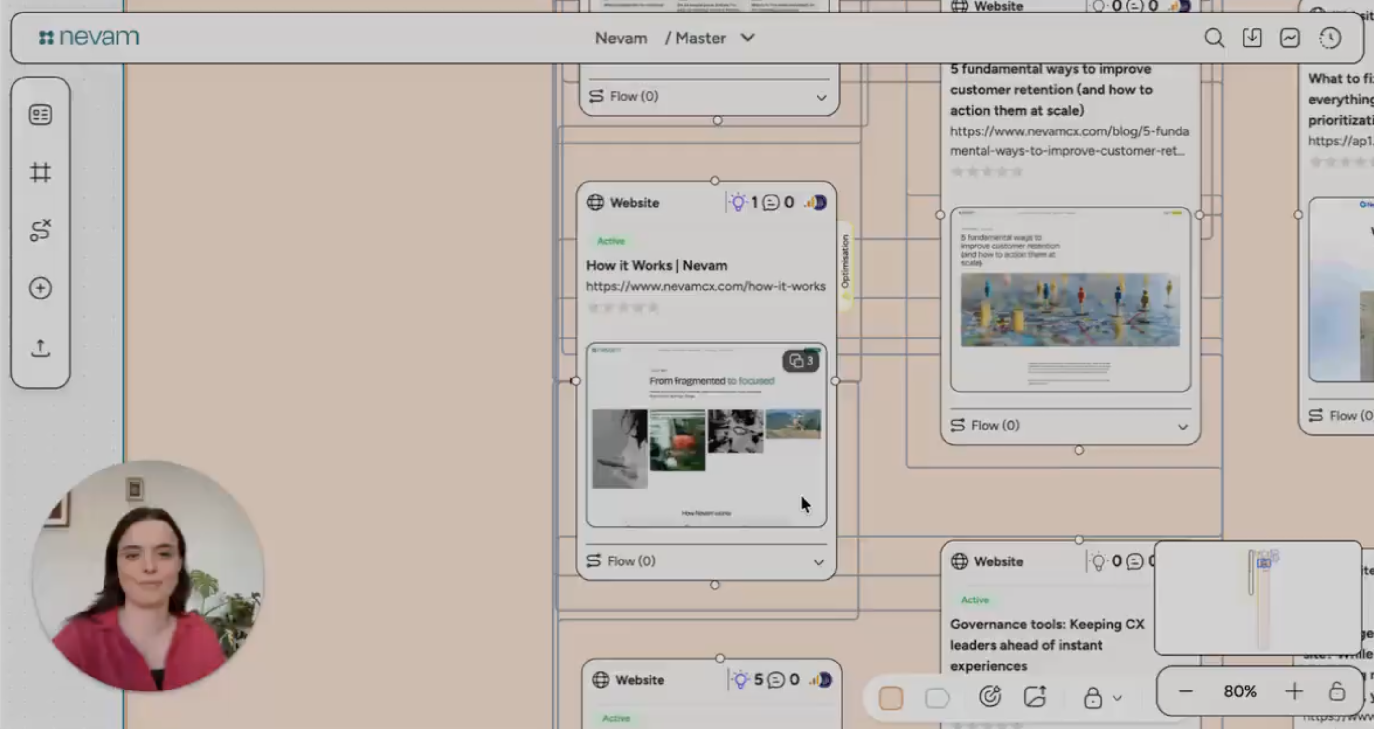
Task: Click analytics badge on bottom Website card
Action: pyautogui.click(x=821, y=680)
